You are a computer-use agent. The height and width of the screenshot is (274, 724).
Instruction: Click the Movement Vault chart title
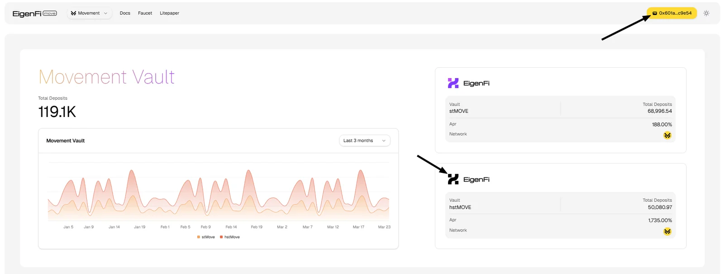pos(66,141)
